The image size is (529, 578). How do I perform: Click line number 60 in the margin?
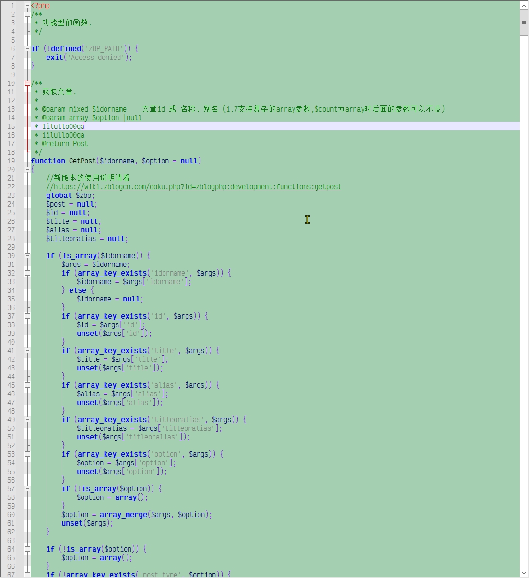click(11, 515)
